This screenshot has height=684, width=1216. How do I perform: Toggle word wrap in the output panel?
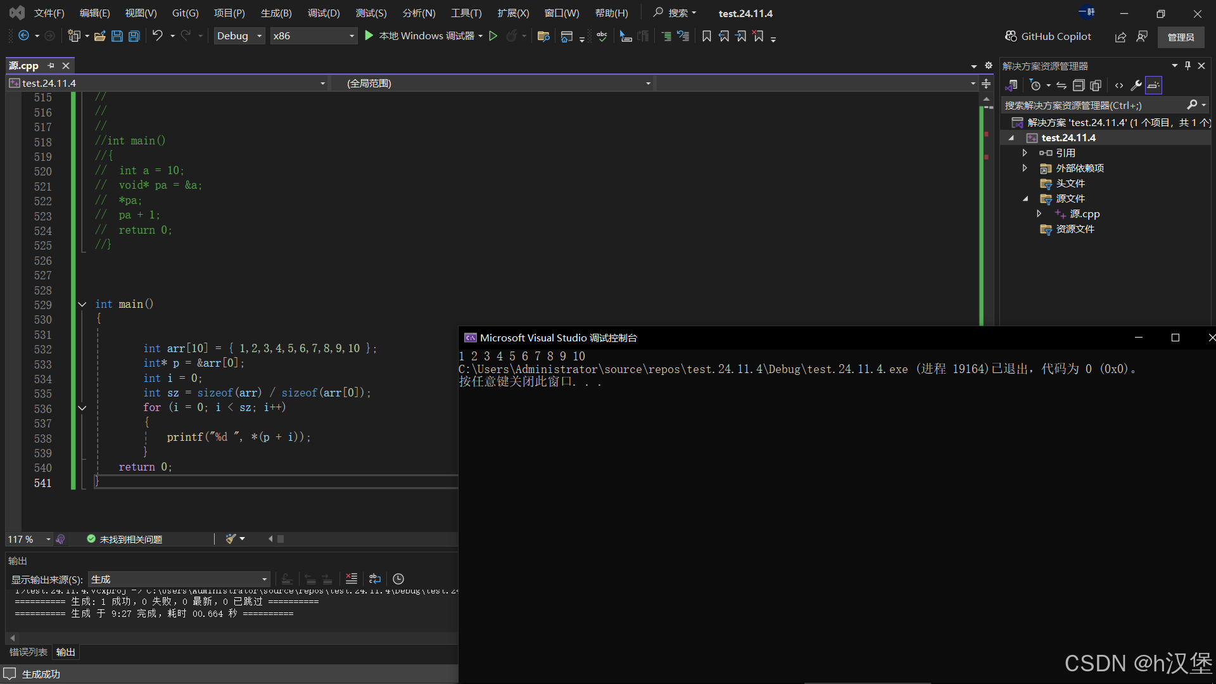[x=375, y=579]
